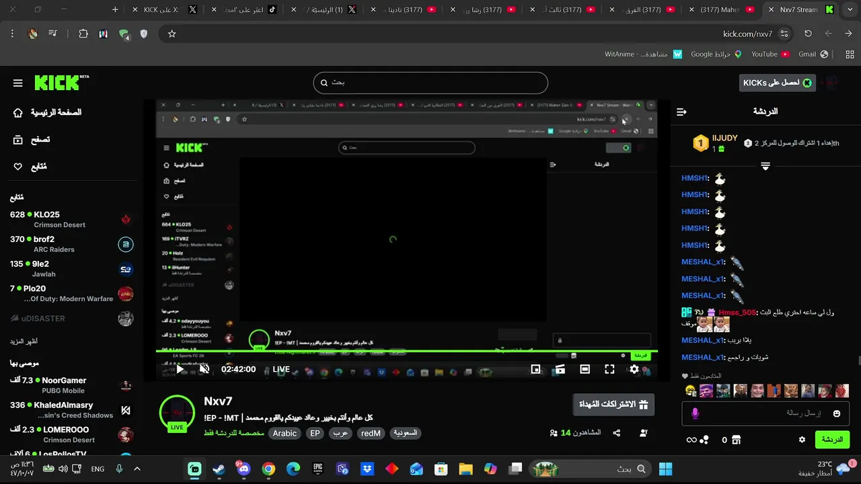Expand أظهر المزيد to show more channels
Viewport: 861px width, 484px height.
pyautogui.click(x=24, y=341)
